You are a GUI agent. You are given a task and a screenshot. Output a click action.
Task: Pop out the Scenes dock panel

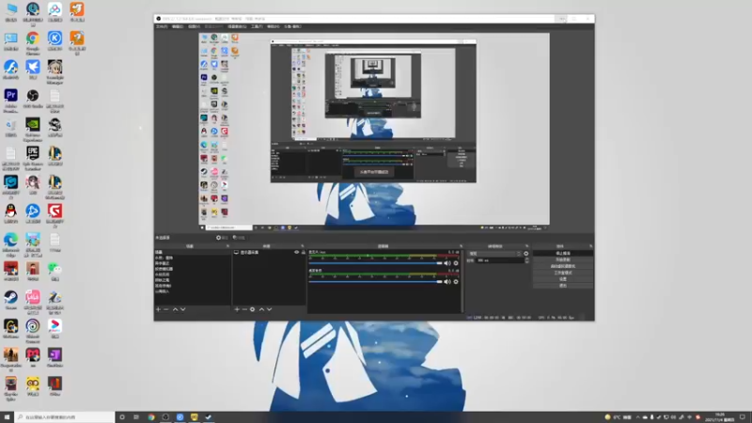point(227,246)
